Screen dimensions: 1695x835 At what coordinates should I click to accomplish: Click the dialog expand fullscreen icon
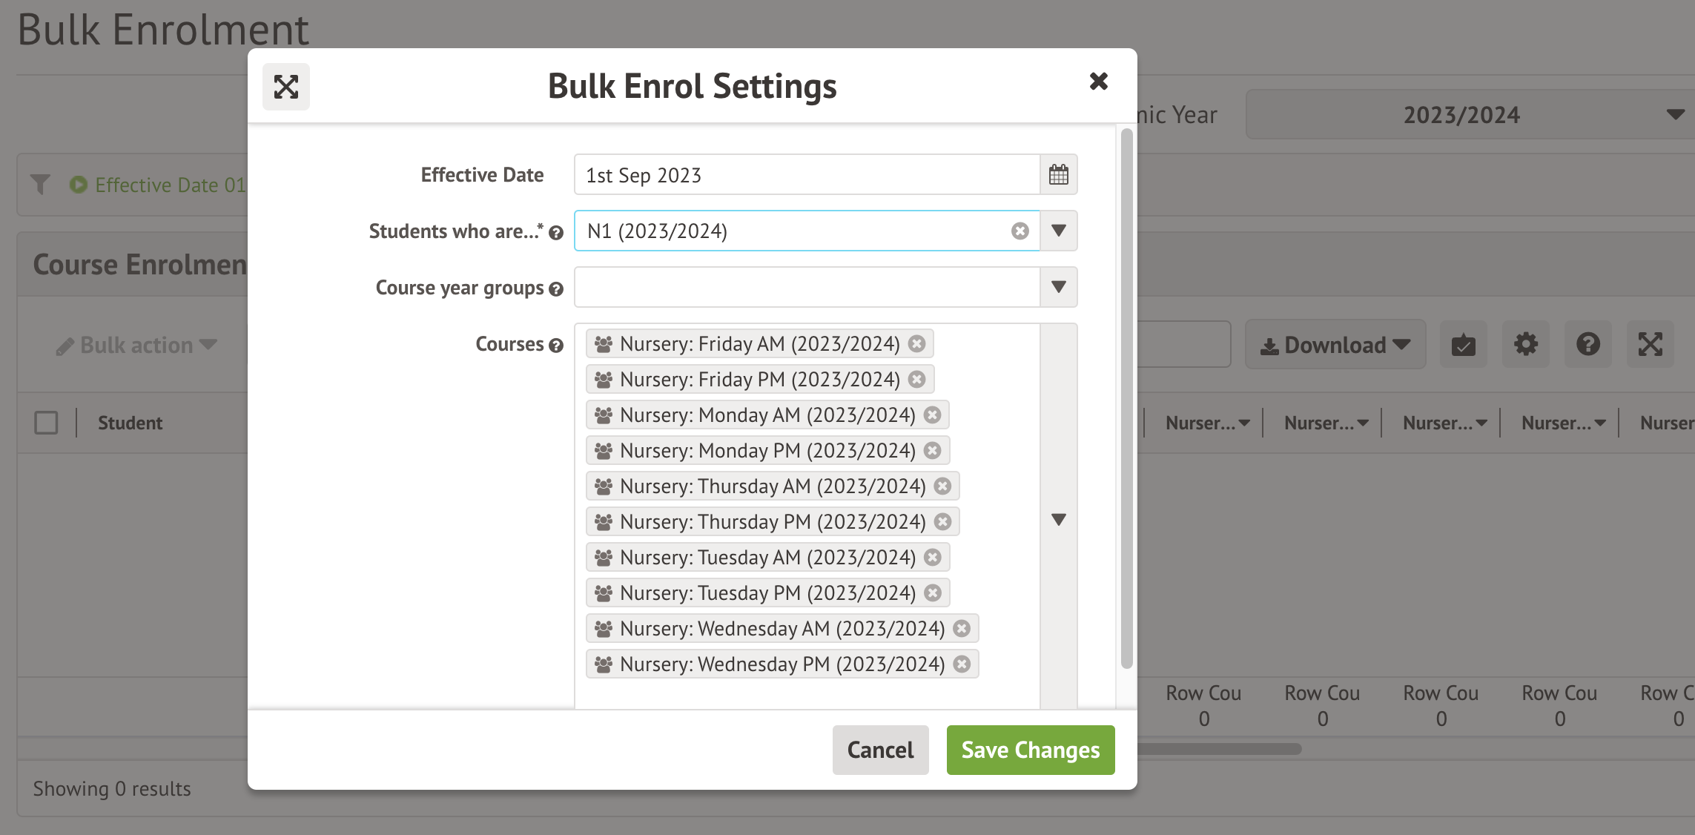pyautogui.click(x=286, y=87)
